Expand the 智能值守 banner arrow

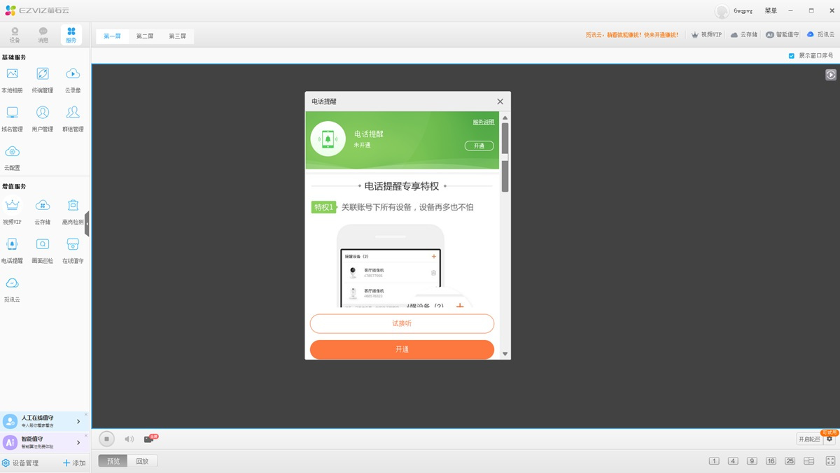[78, 442]
